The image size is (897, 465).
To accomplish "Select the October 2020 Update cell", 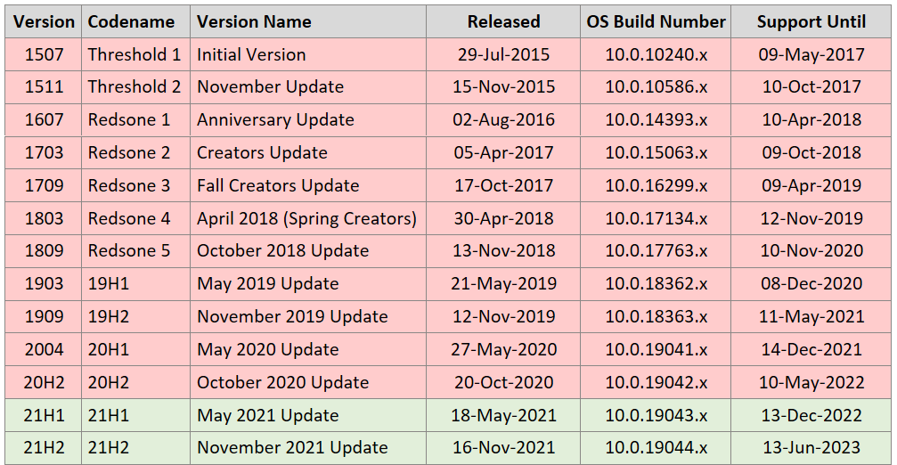I will coord(308,382).
